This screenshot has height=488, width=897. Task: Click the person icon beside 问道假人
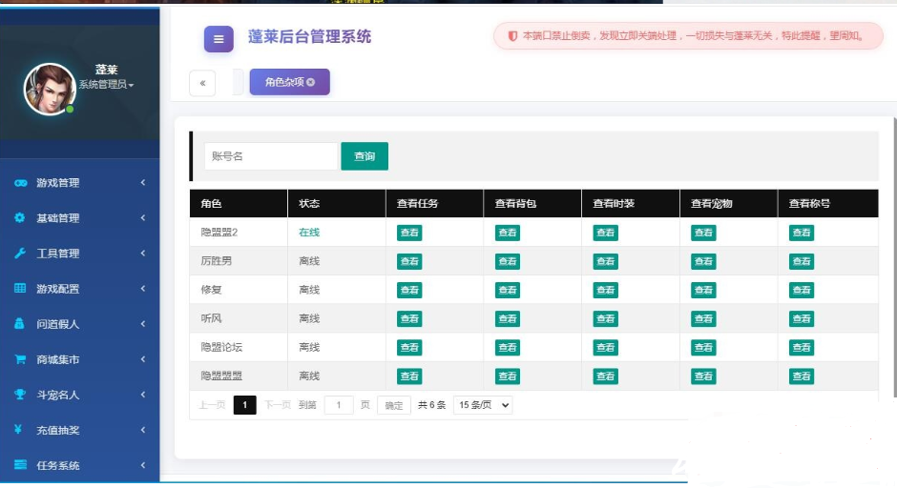[x=19, y=323]
